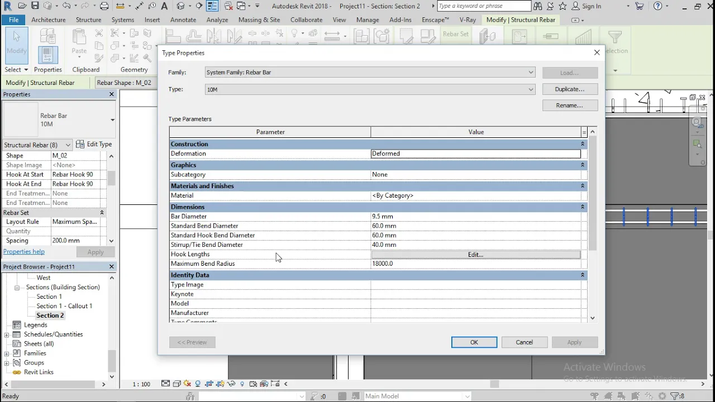Click the Properties palette icon in ribbon
The width and height of the screenshot is (715, 402).
click(x=47, y=55)
